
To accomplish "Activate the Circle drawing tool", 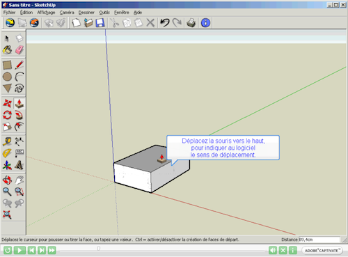I will tap(7, 77).
